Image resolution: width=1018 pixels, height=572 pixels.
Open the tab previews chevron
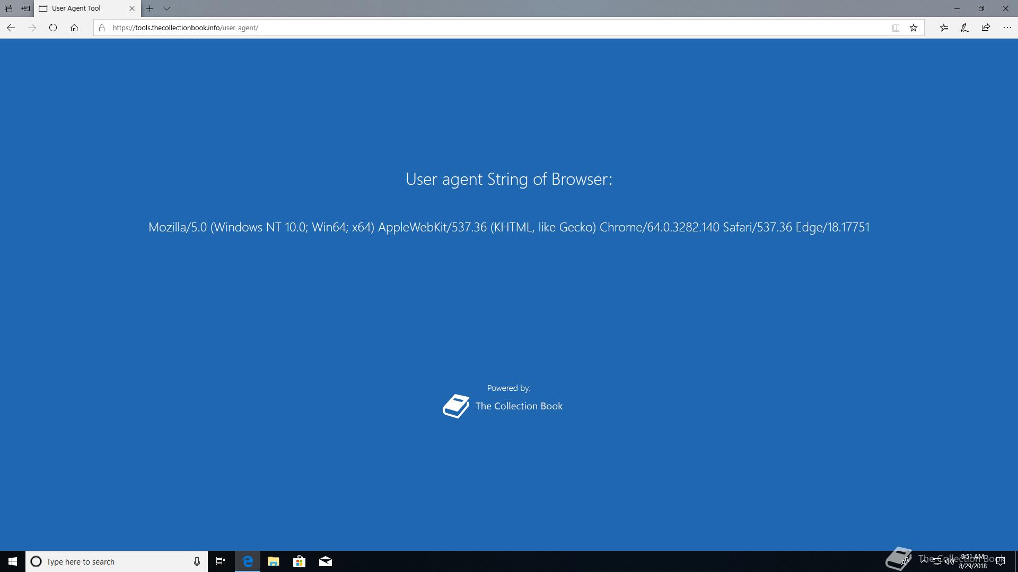[x=166, y=8]
